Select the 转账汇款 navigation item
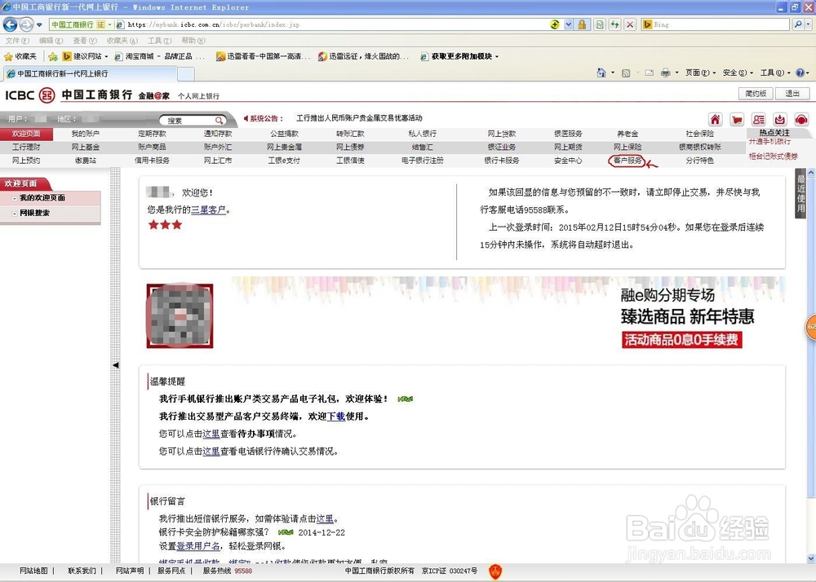Image resolution: width=816 pixels, height=582 pixels. pos(350,134)
